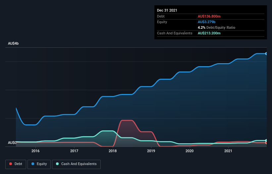Click the AU$0 y-axis label
Screen dimensions: 272x174
(x=12, y=143)
